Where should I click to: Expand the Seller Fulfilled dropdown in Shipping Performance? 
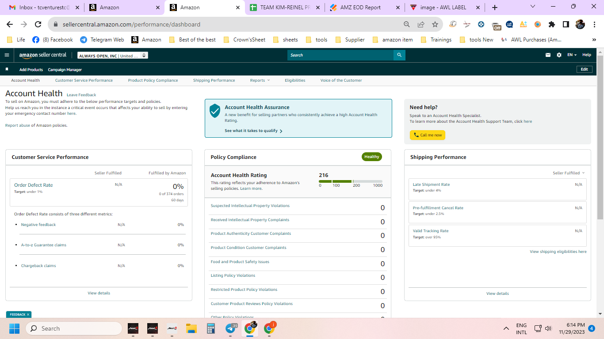point(569,173)
